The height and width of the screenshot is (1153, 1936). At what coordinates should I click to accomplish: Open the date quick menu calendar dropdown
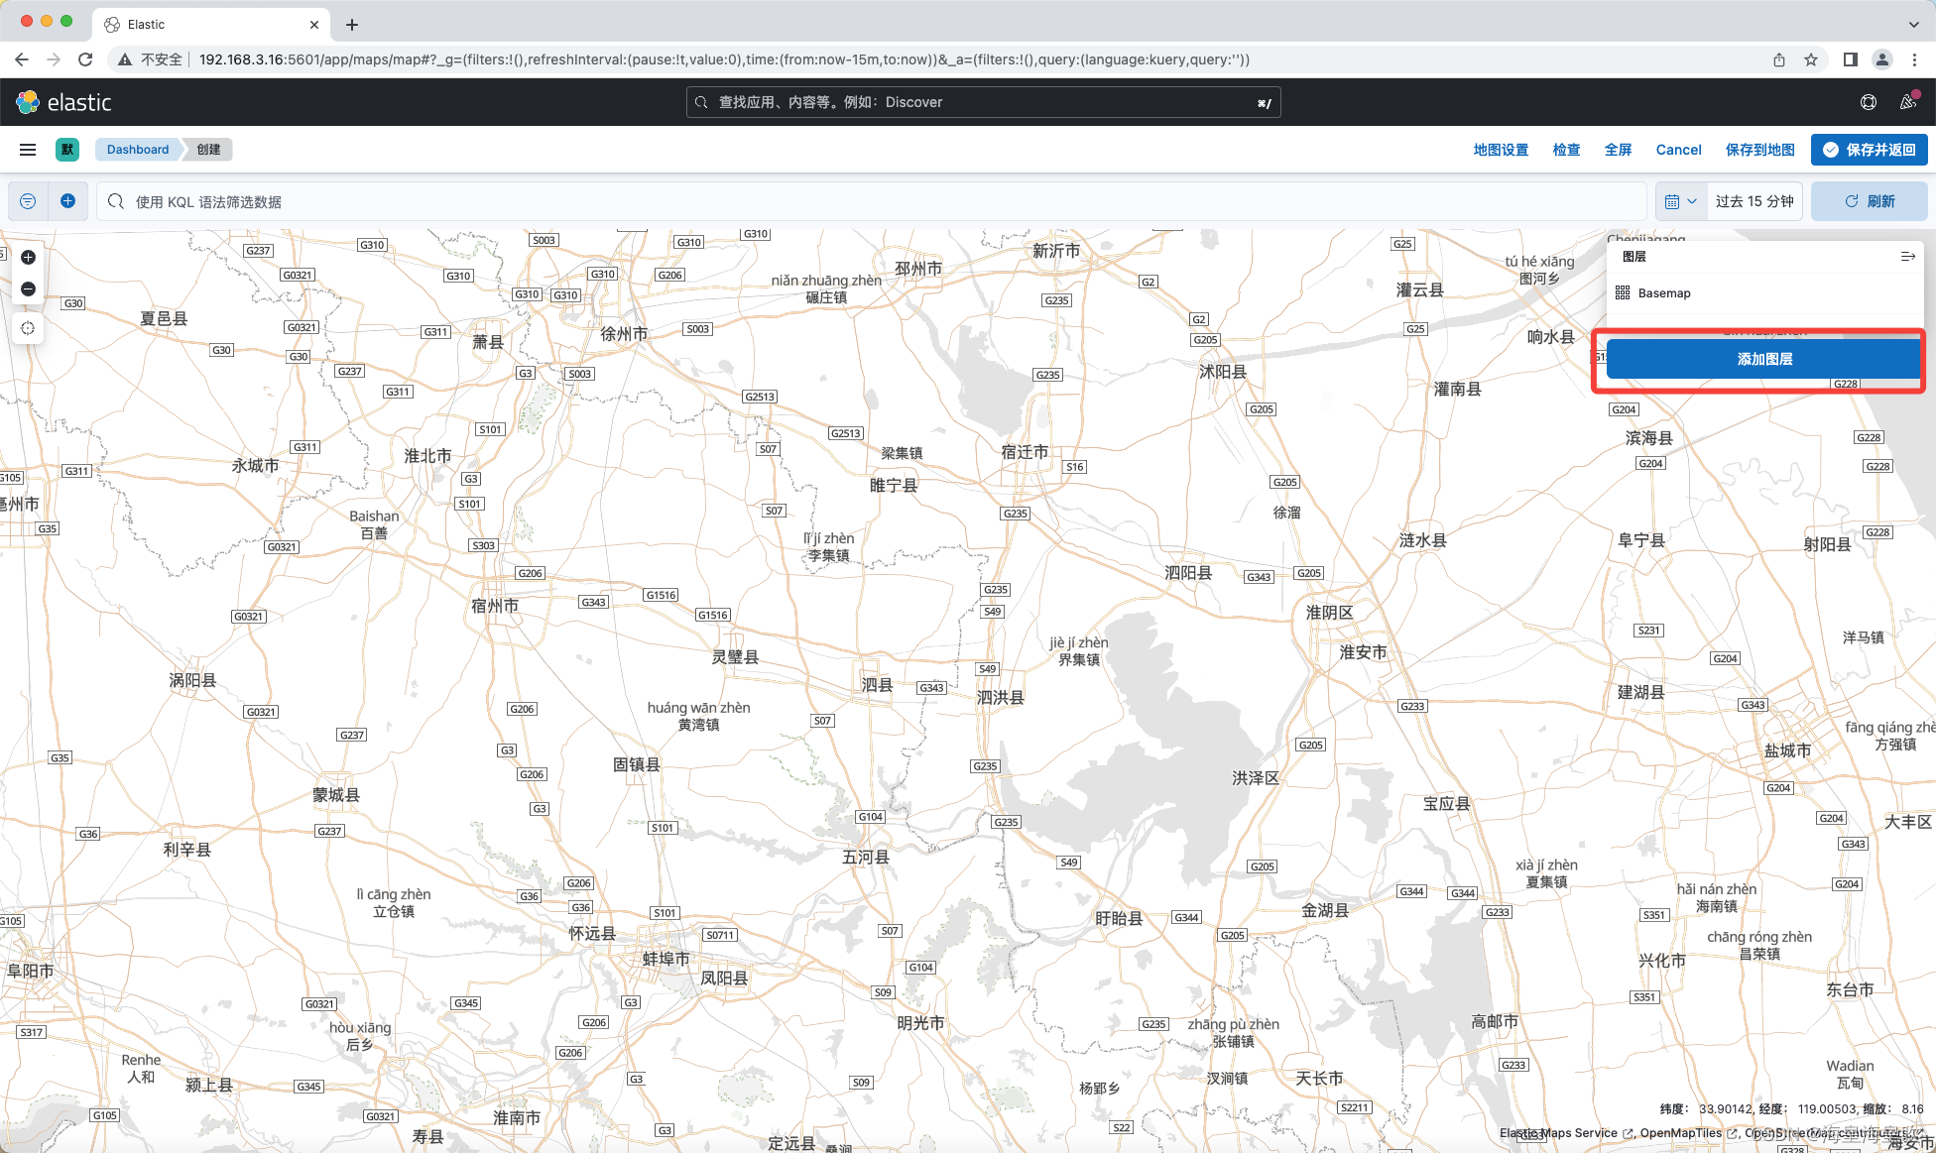tap(1681, 201)
